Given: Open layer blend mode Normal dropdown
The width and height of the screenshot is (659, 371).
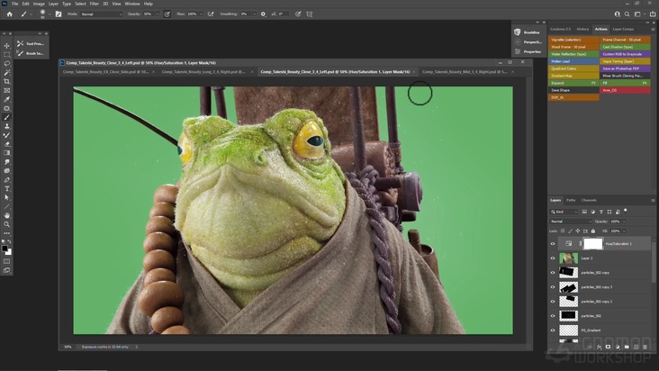Looking at the screenshot, I should point(571,222).
